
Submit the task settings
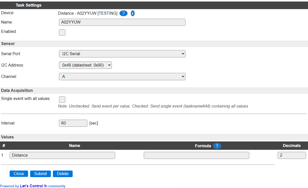click(40, 174)
